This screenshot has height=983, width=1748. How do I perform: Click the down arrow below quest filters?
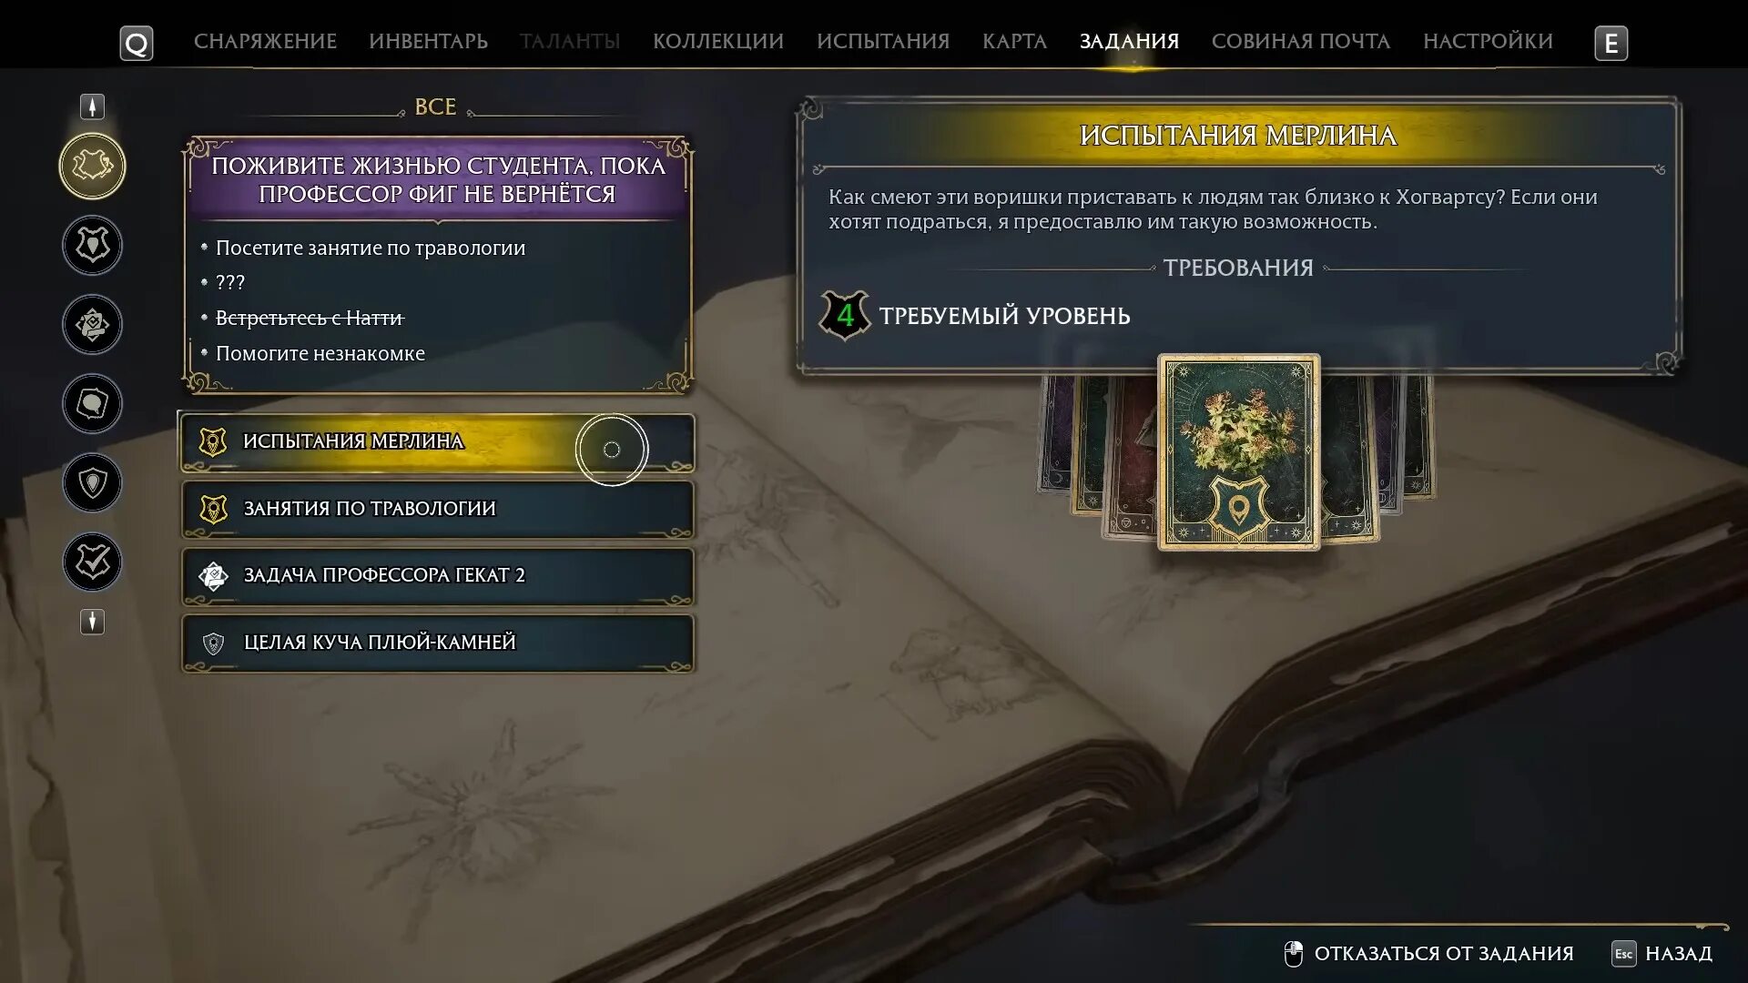(92, 622)
